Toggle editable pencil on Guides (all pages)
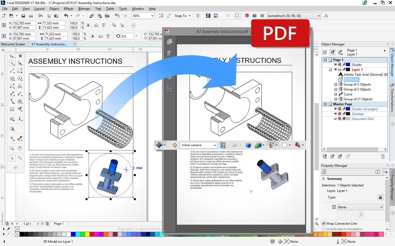Screen dimensions: 395x246 pyautogui.click(x=344, y=109)
